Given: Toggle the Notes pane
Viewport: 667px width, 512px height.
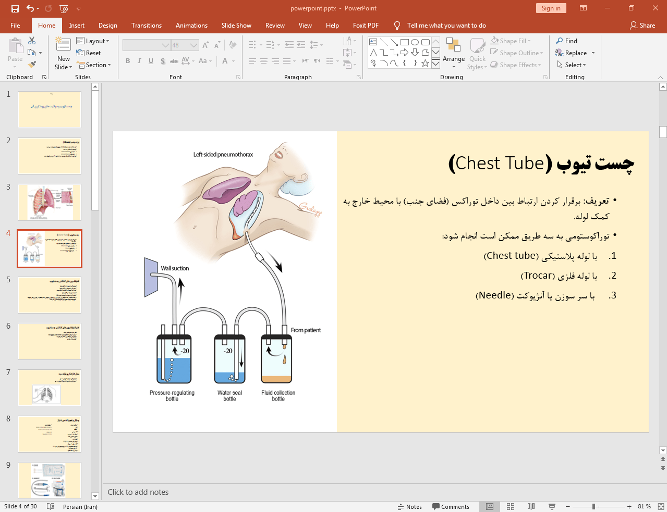Looking at the screenshot, I should (x=410, y=506).
